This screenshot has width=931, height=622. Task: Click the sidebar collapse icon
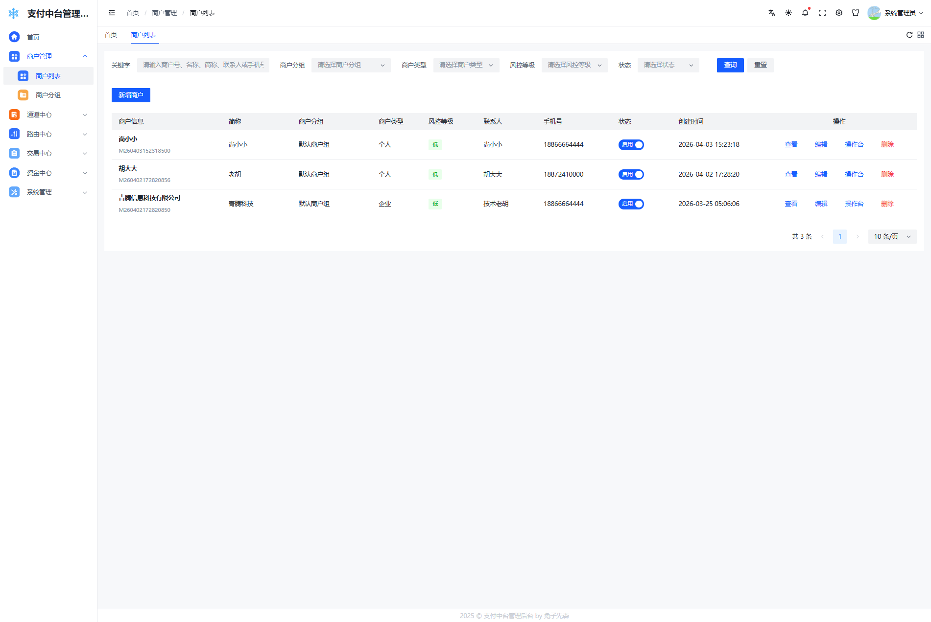pyautogui.click(x=112, y=13)
